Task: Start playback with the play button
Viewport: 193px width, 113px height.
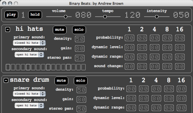Action: click(x=11, y=15)
